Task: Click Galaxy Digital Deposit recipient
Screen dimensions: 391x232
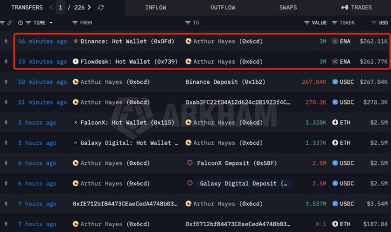Action: [244, 183]
